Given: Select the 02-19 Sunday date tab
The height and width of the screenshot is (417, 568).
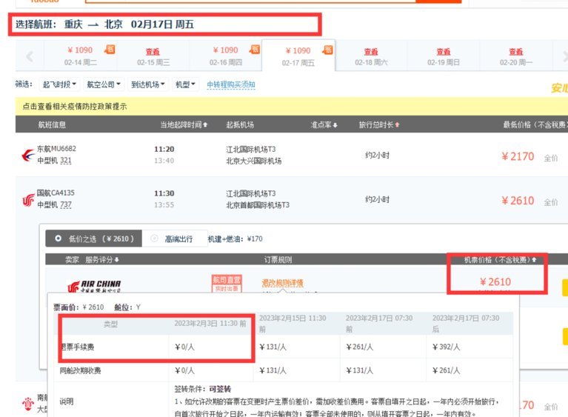Looking at the screenshot, I should (444, 56).
